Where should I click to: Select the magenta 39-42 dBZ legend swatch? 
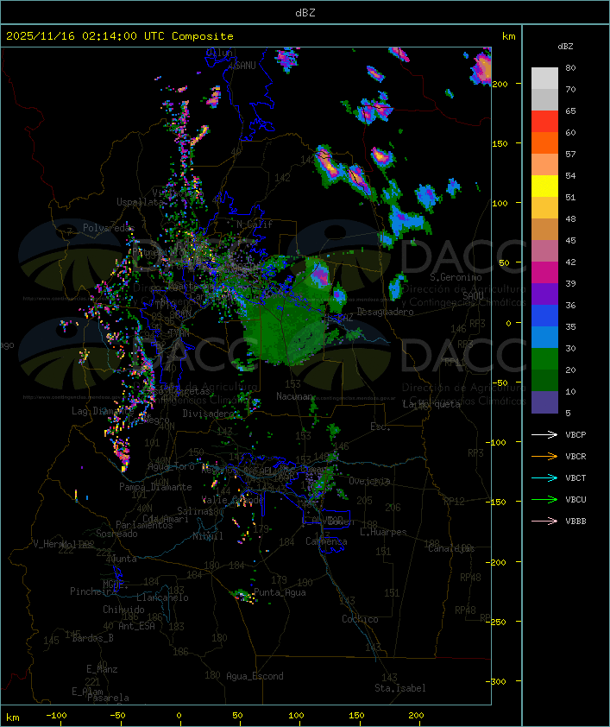pyautogui.click(x=544, y=273)
